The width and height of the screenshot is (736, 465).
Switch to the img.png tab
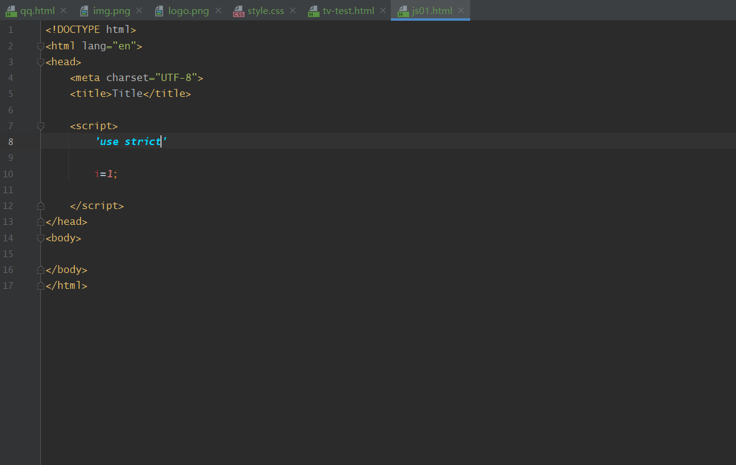[x=112, y=10]
